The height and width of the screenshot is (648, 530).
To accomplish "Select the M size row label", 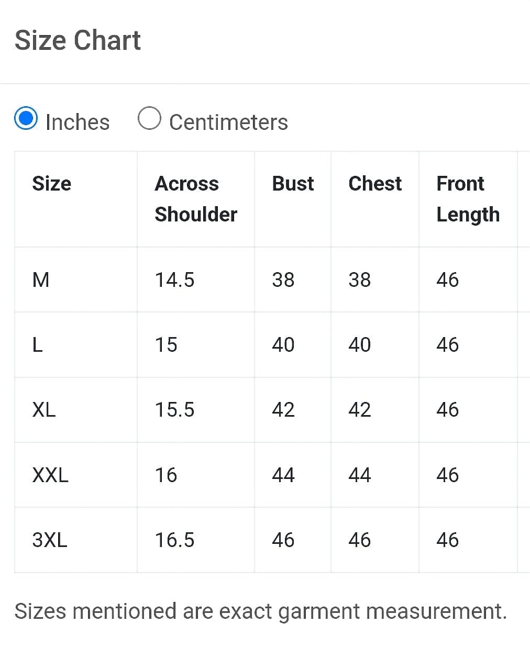I will coord(41,280).
